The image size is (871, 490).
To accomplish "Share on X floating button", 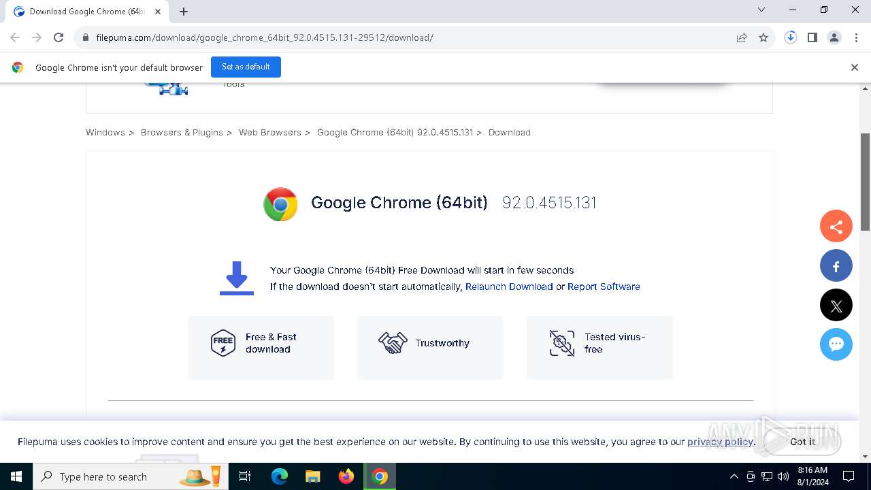I will [x=836, y=306].
